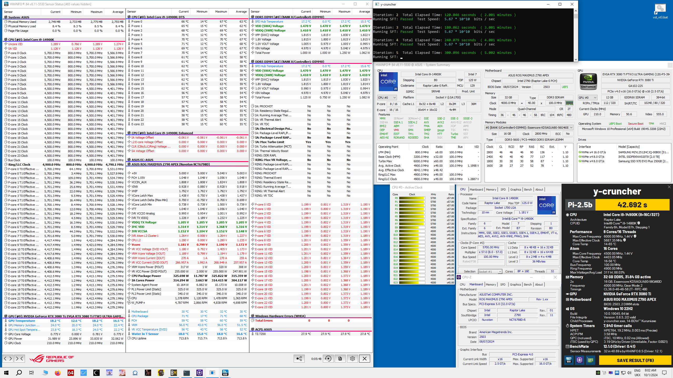Click the ASUS EC: ASUS group header
The width and height of the screenshot is (673, 378).
pyautogui.click(x=187, y=160)
